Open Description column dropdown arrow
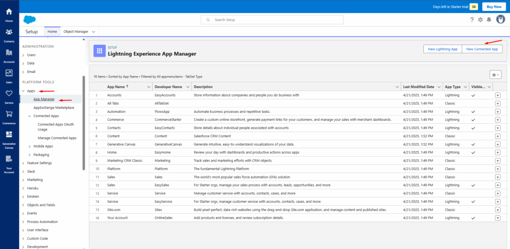The image size is (510, 249). [397, 87]
